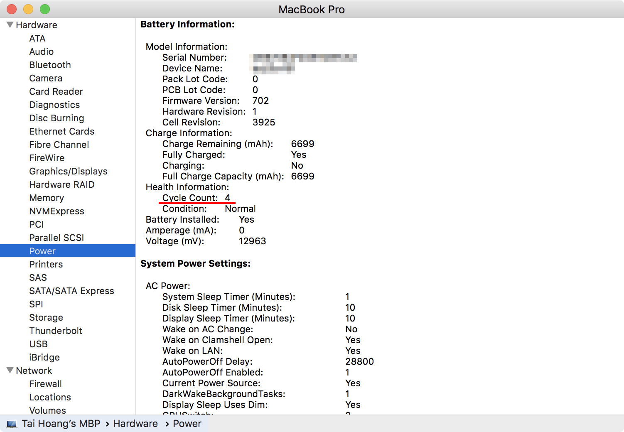Open Card Reader information
This screenshot has width=624, height=432.
(x=56, y=91)
